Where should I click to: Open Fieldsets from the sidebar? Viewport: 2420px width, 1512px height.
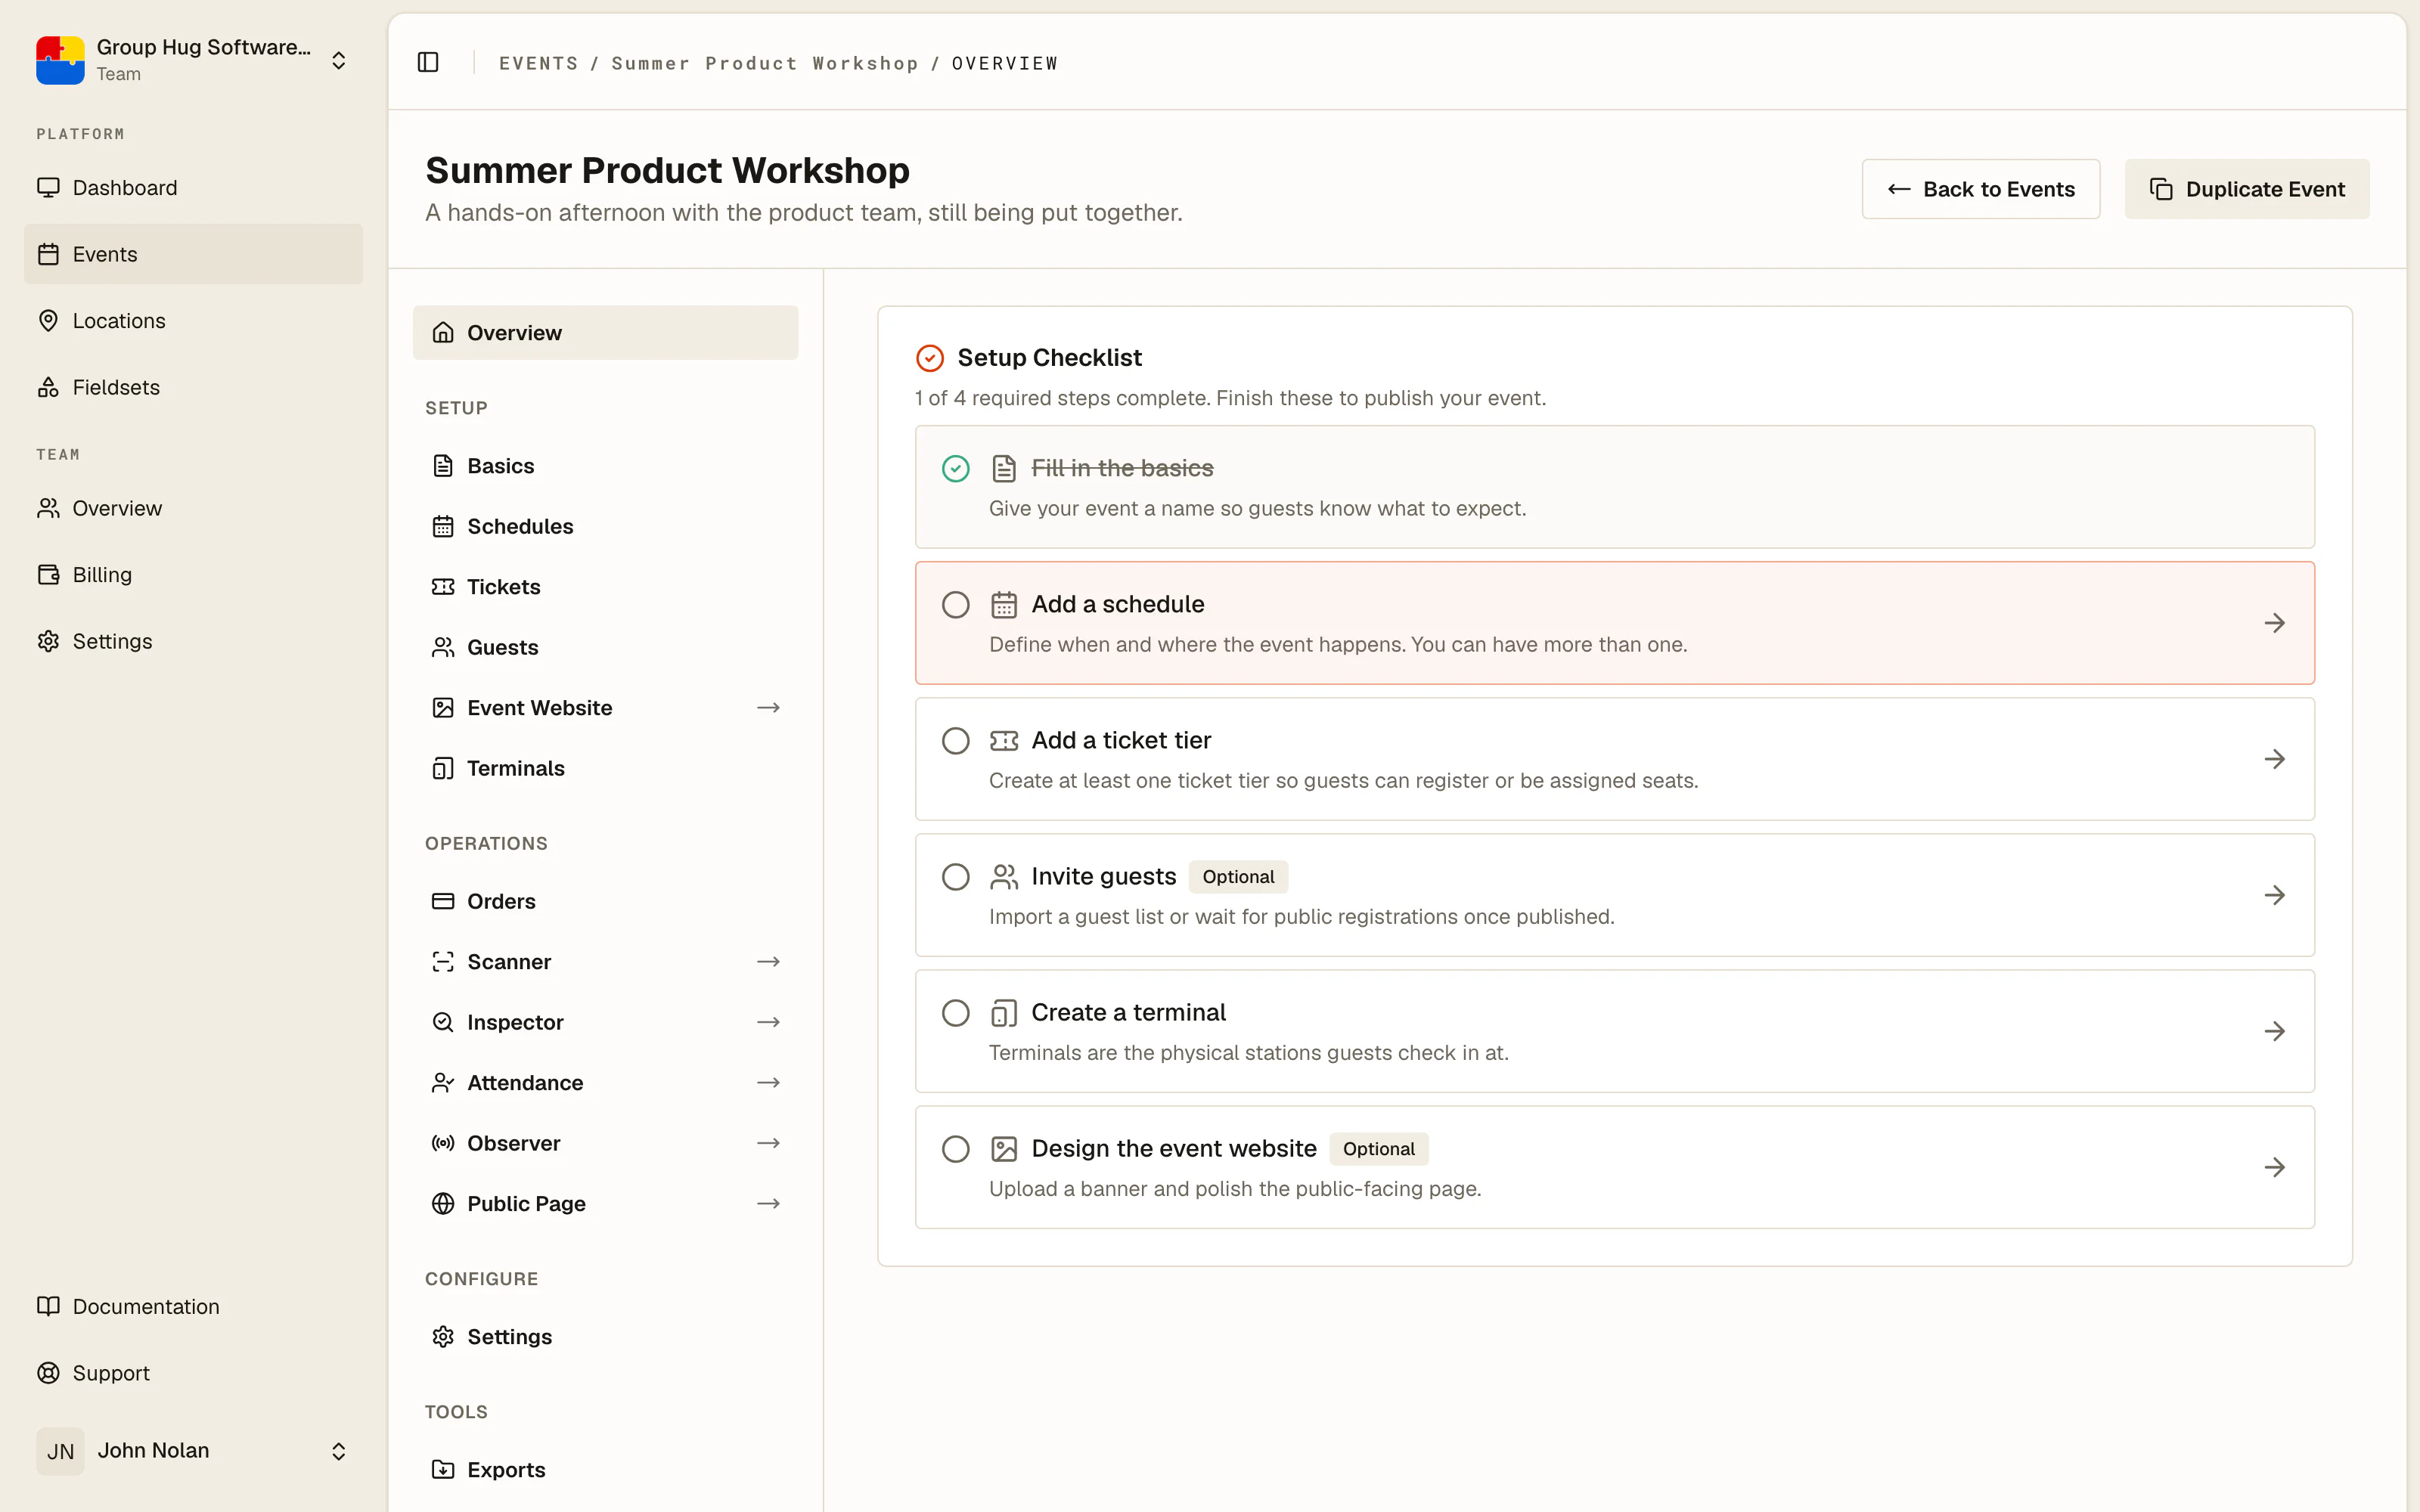coord(193,387)
